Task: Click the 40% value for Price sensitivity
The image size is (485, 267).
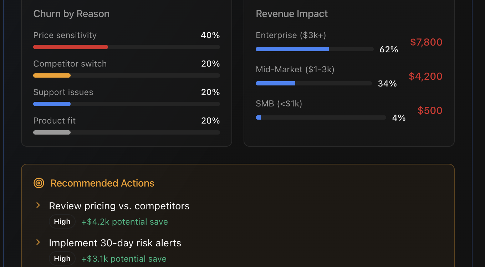Action: [210, 35]
